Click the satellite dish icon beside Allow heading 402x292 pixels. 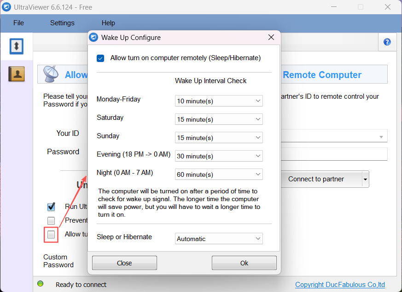(51, 74)
